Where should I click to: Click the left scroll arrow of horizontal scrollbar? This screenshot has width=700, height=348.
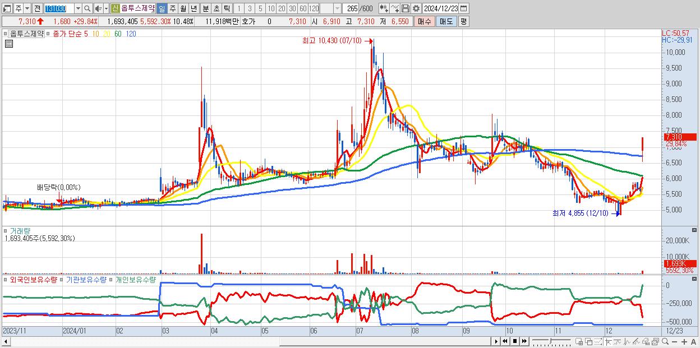point(5,341)
